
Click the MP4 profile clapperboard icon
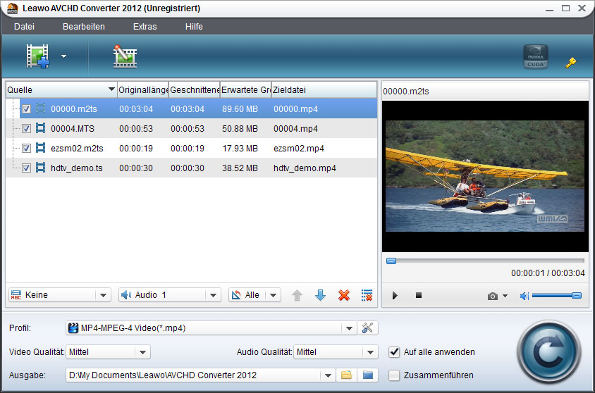pyautogui.click(x=73, y=328)
